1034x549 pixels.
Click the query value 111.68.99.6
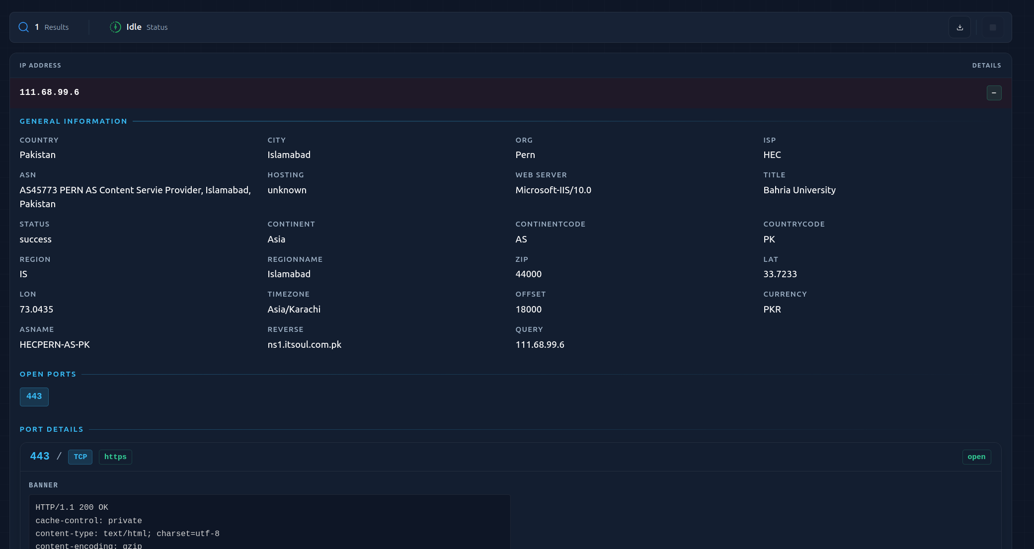click(x=540, y=345)
